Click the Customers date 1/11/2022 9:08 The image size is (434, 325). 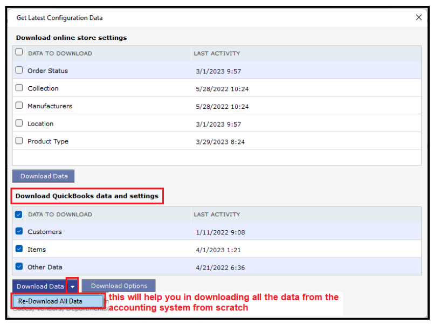(x=221, y=232)
